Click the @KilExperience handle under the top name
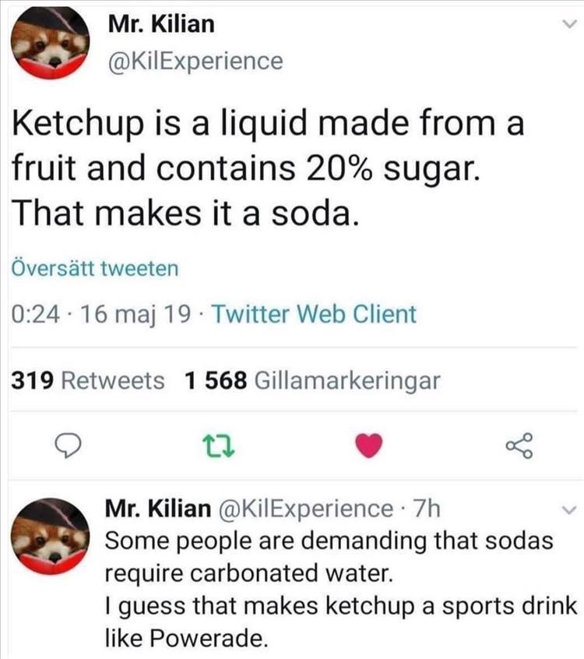 194,60
